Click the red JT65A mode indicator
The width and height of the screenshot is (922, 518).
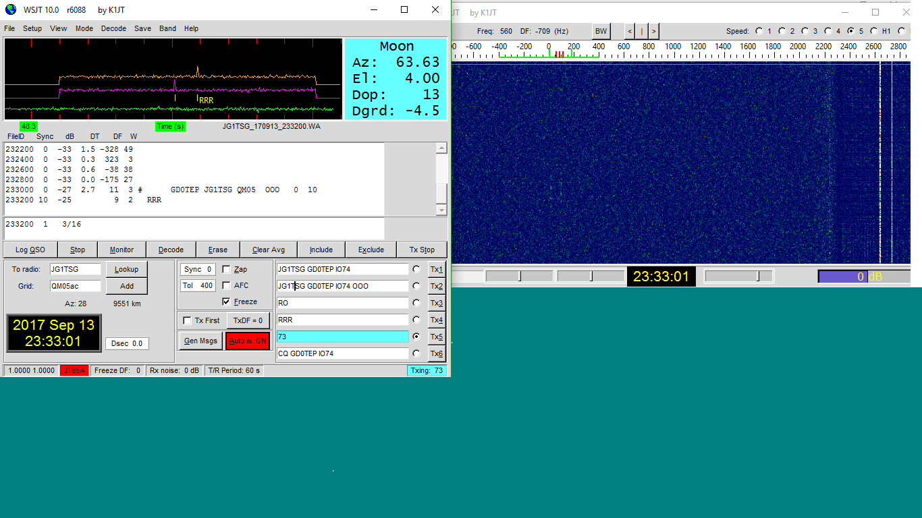[x=74, y=370]
